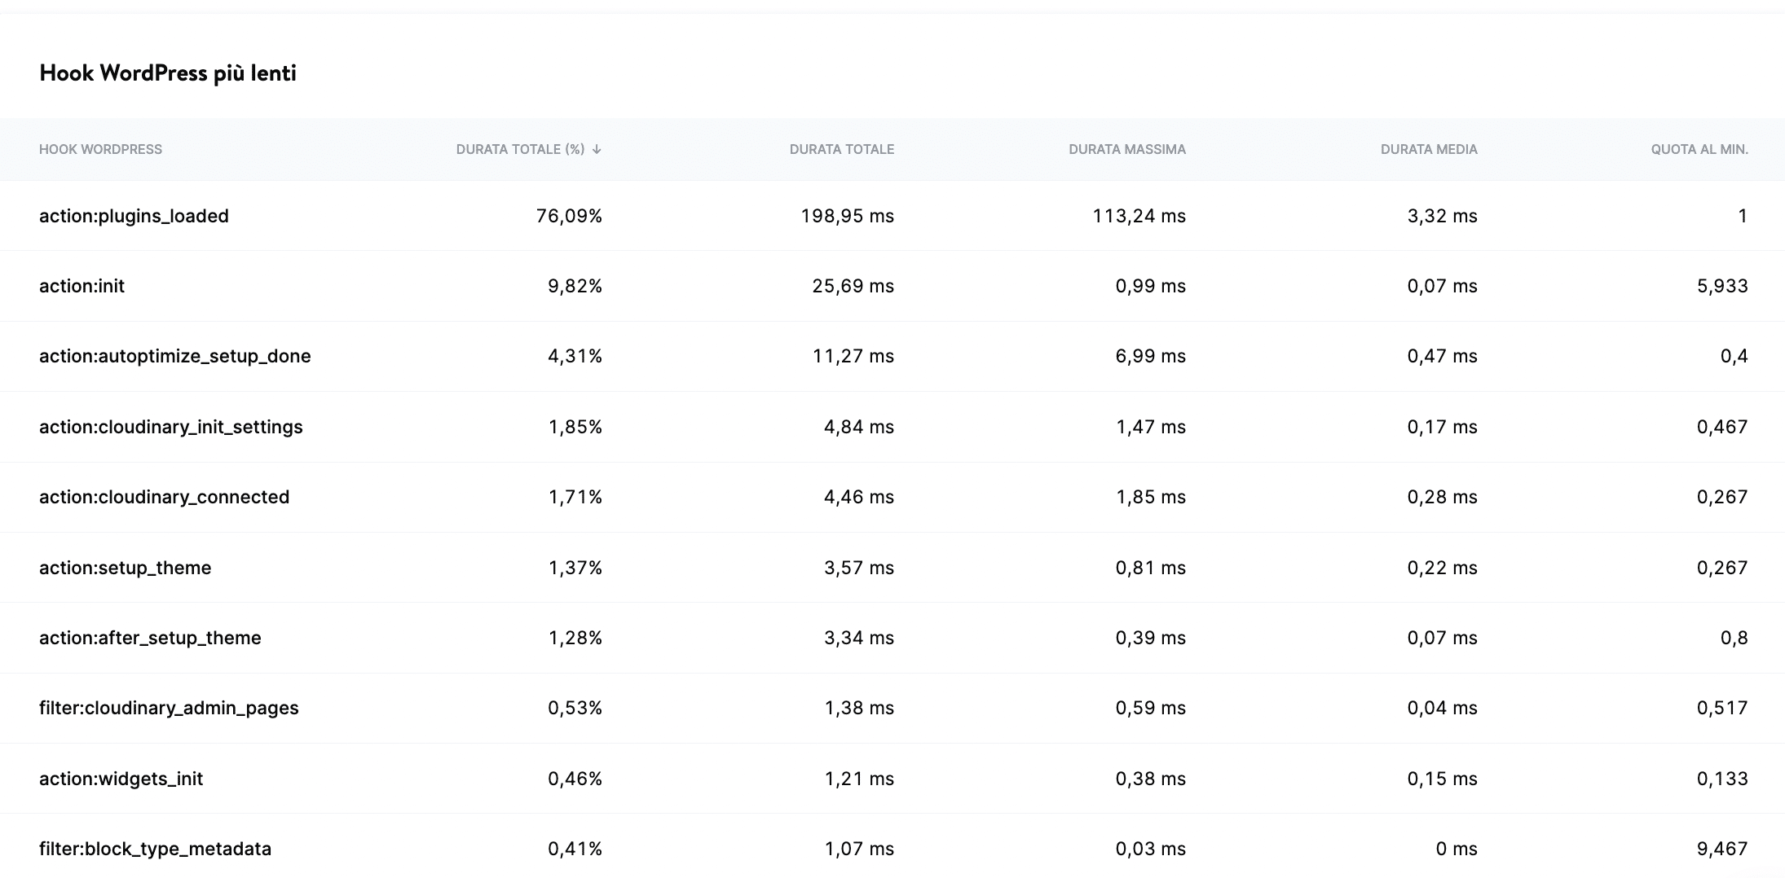Open details for action:plugins_loaded hook

pos(134,216)
